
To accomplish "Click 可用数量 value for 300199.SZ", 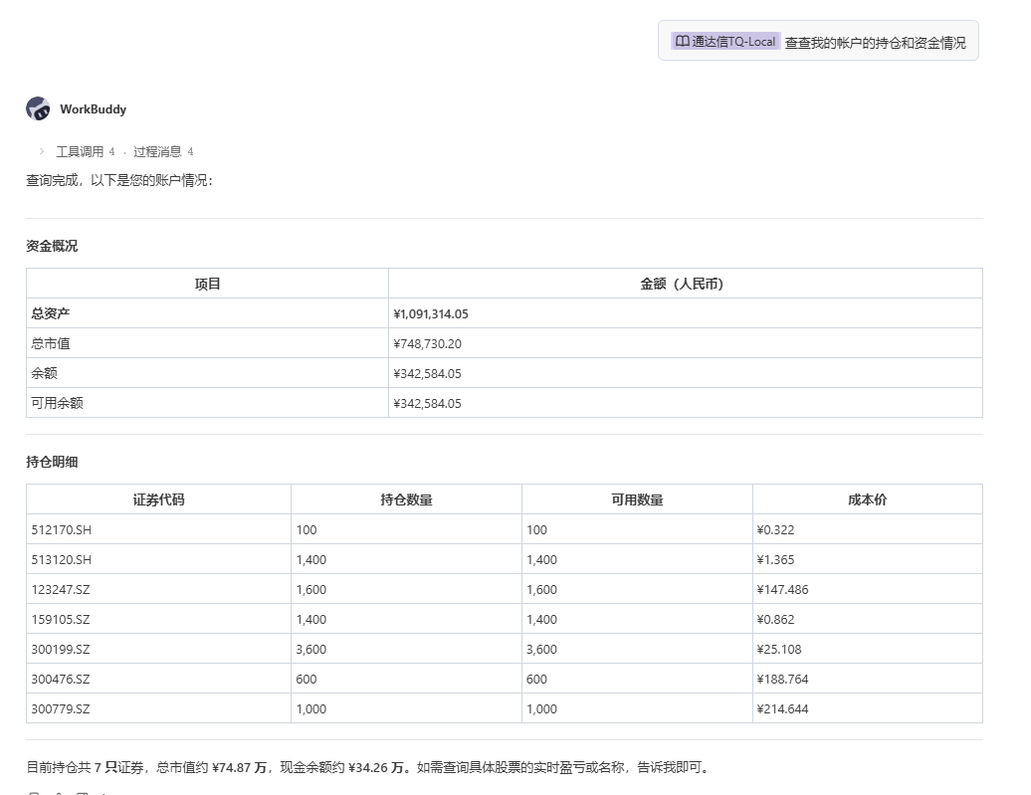I will pyautogui.click(x=541, y=650).
